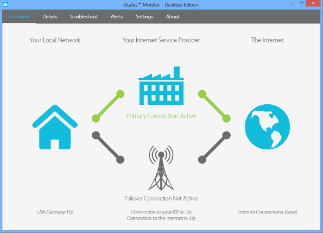Open the Settings tab

click(x=144, y=17)
